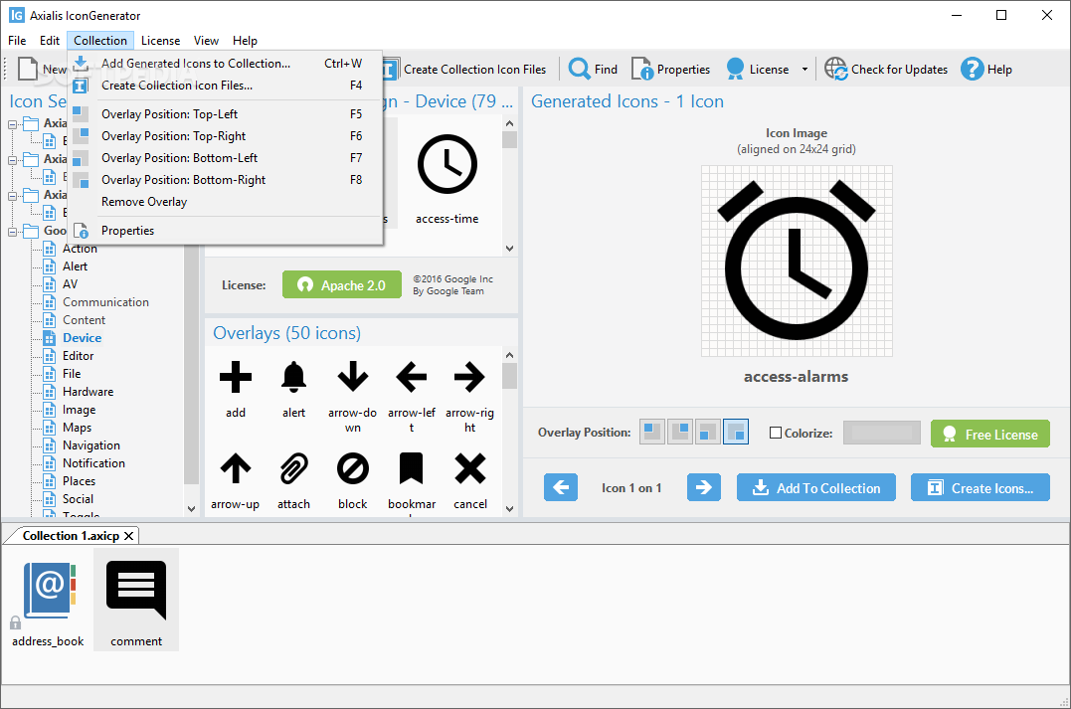Choose Remove Overlay menu item
1071x709 pixels.
[x=226, y=202]
